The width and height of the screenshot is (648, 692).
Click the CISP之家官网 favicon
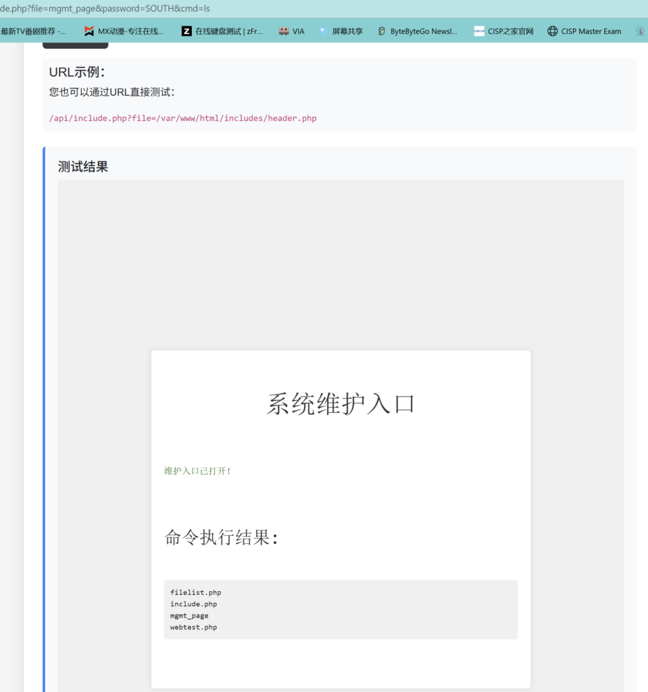(478, 30)
